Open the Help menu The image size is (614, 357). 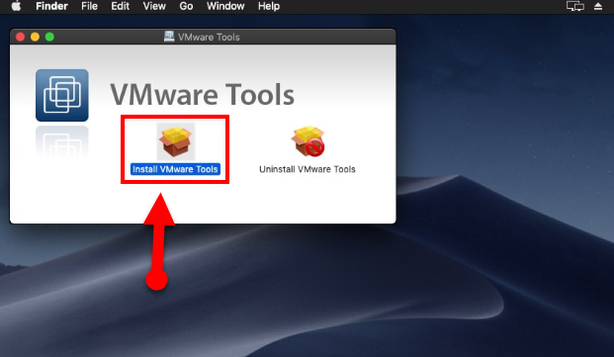click(x=269, y=6)
